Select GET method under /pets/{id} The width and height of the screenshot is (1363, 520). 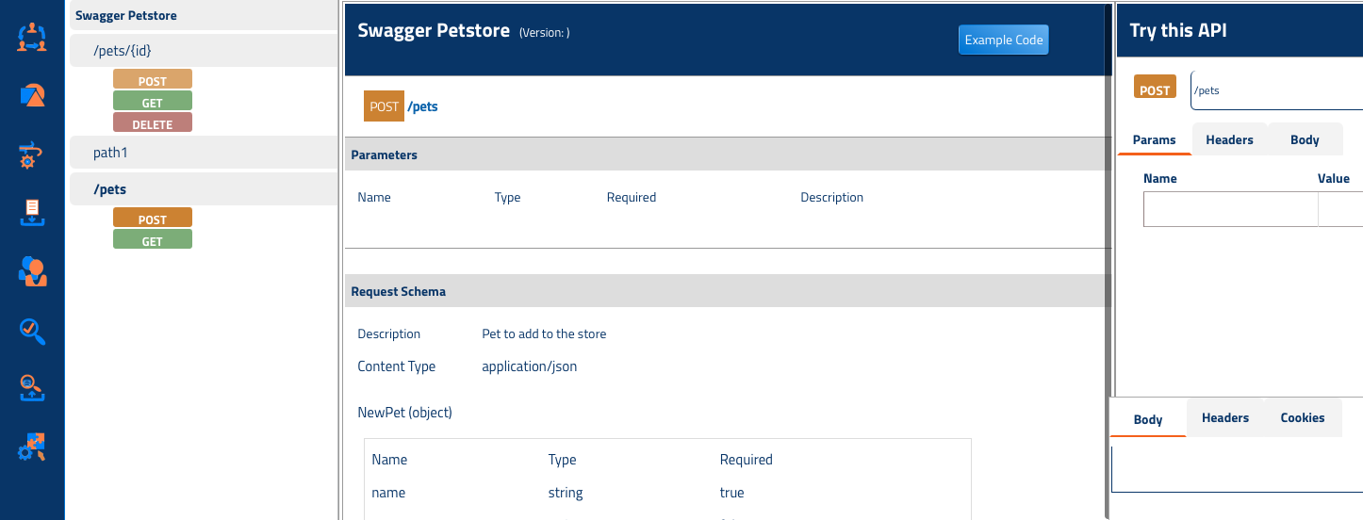tap(153, 102)
